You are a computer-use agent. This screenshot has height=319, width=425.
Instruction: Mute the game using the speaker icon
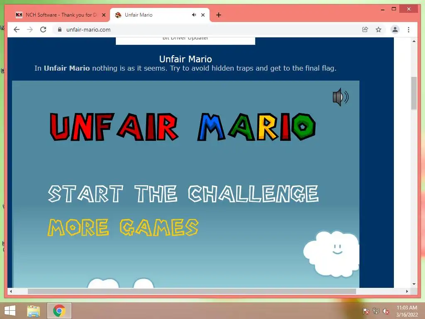pyautogui.click(x=341, y=97)
